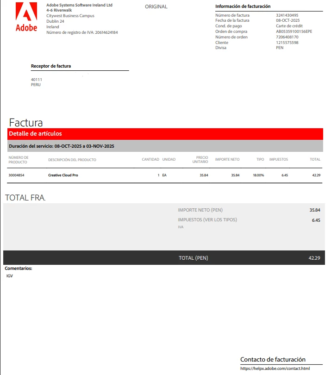Click the IVA label under taxes
The image size is (331, 375).
pyautogui.click(x=181, y=227)
